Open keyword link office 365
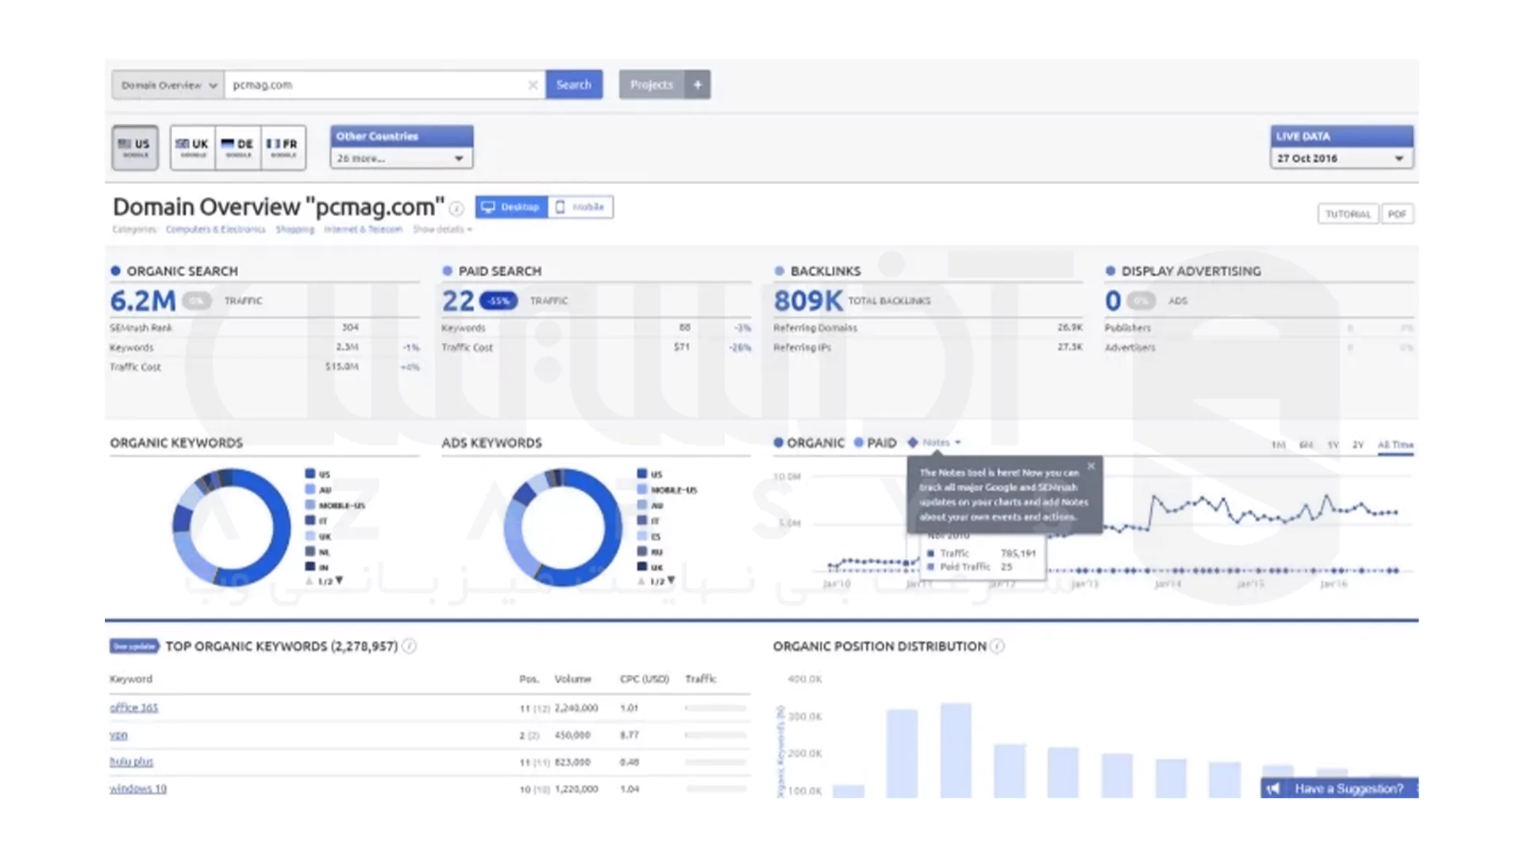Viewport: 1524px width, 857px height. point(133,708)
